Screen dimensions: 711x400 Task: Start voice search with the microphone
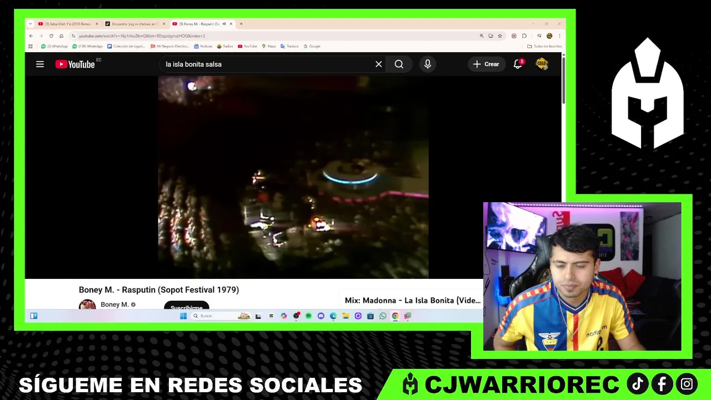point(428,64)
